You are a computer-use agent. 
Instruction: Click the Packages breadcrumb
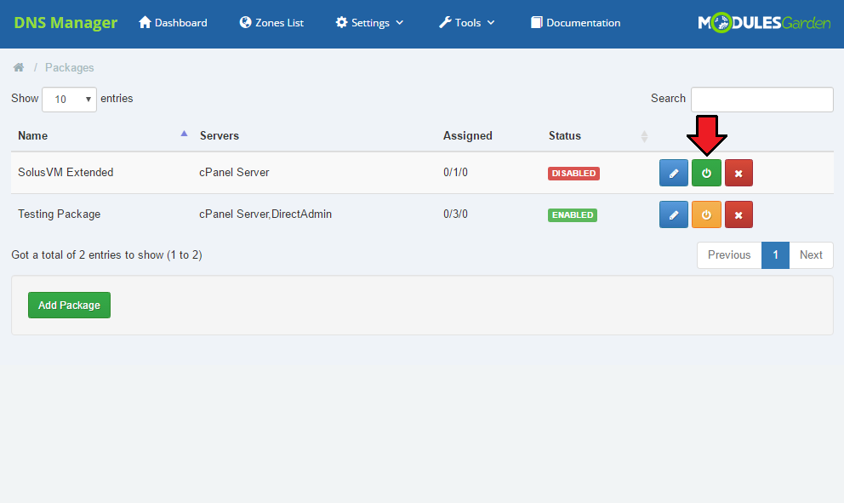click(70, 68)
